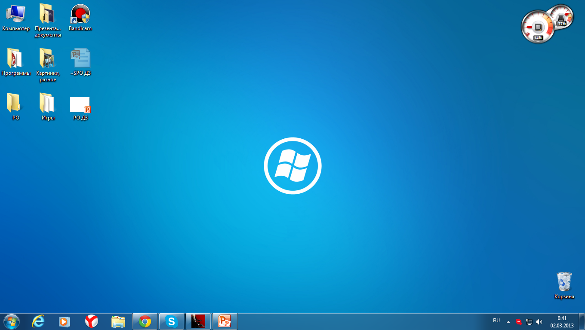Open the Корзина recycle bin
Viewport: 585px width, 330px height.
click(564, 285)
